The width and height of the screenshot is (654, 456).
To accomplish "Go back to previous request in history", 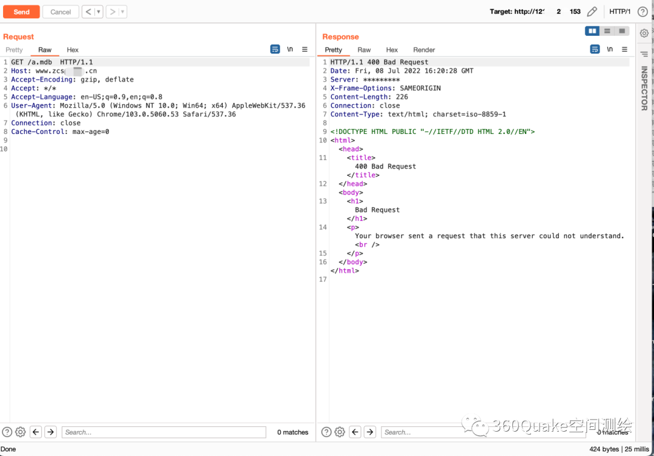I will click(x=88, y=12).
